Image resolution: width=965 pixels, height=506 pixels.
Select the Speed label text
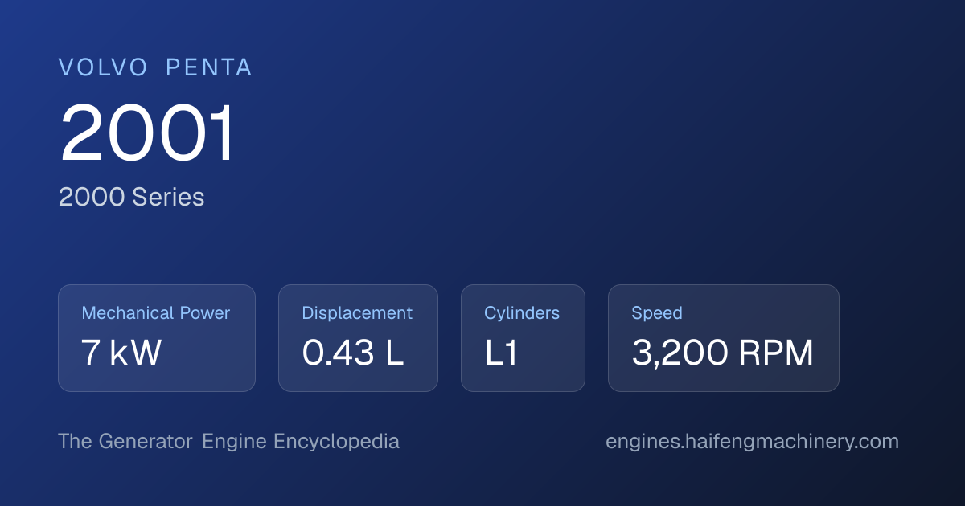(x=657, y=313)
